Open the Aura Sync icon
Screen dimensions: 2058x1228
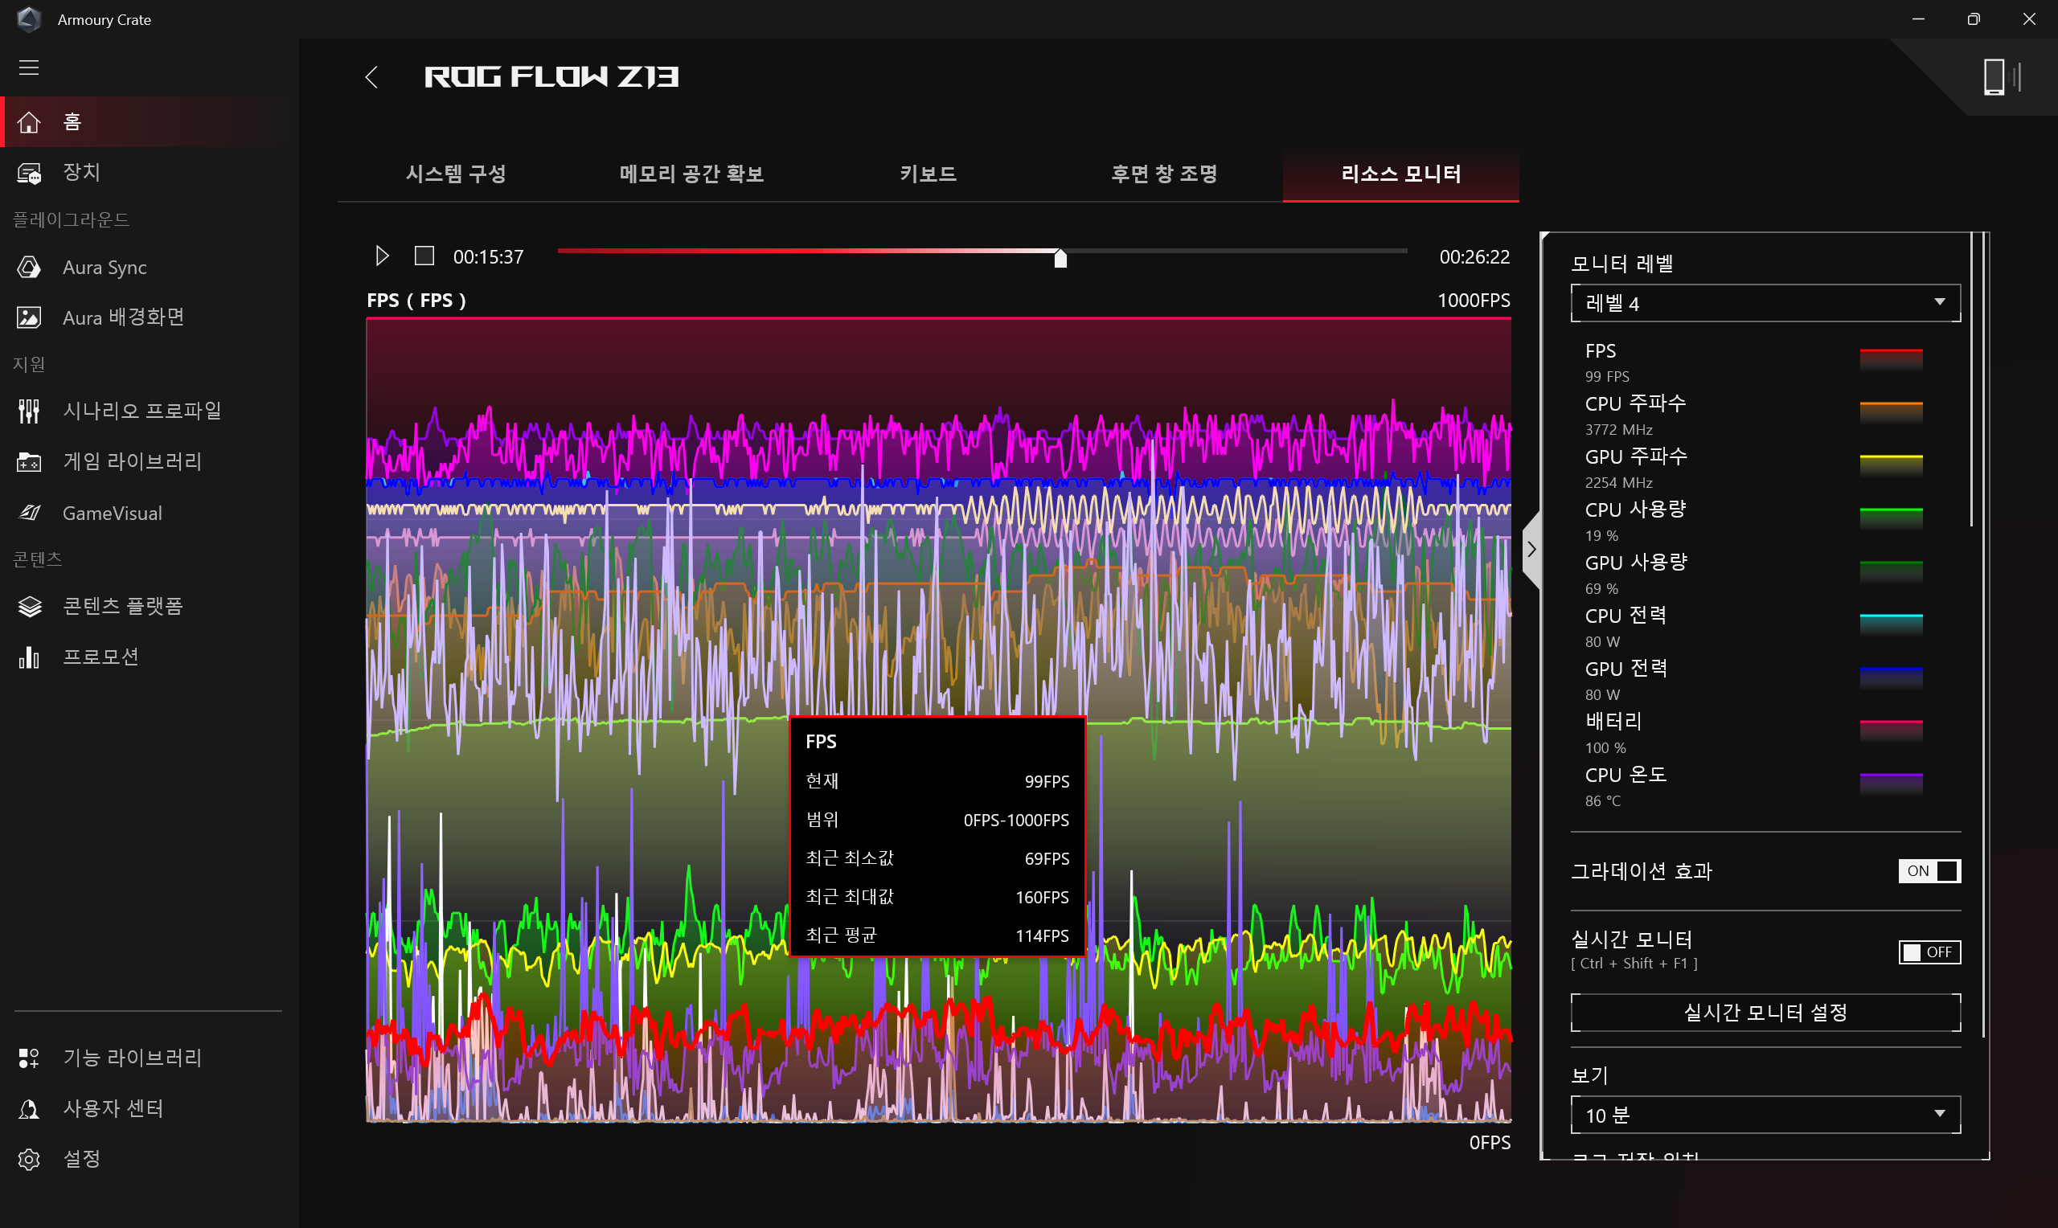click(x=29, y=268)
